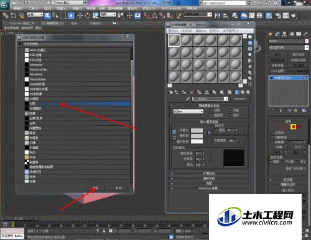Enable 双面 two-sided checkbox
Screen dimensions: 311x240
234,110
